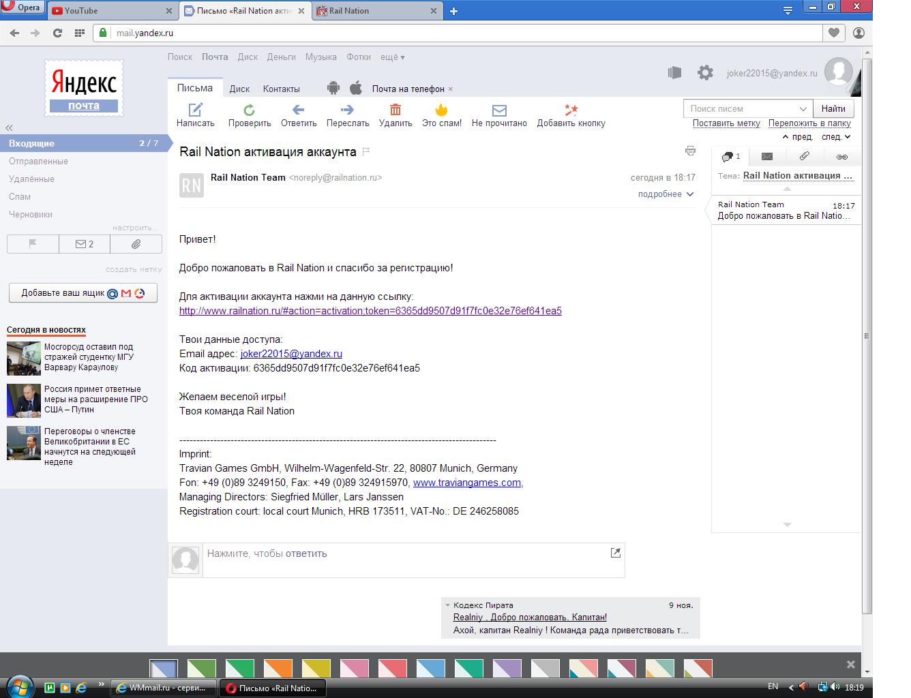Toggle the unread filter showing 2
911x698 pixels.
[85, 244]
